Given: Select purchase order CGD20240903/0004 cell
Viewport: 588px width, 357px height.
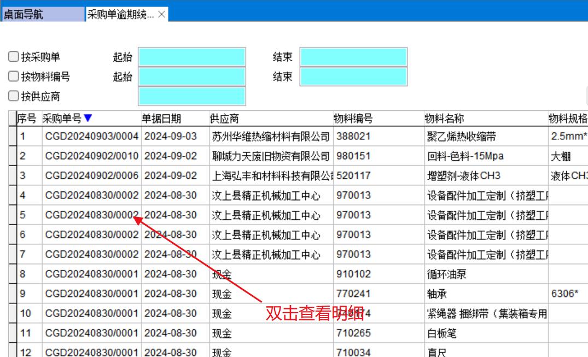Looking at the screenshot, I should click(x=91, y=137).
